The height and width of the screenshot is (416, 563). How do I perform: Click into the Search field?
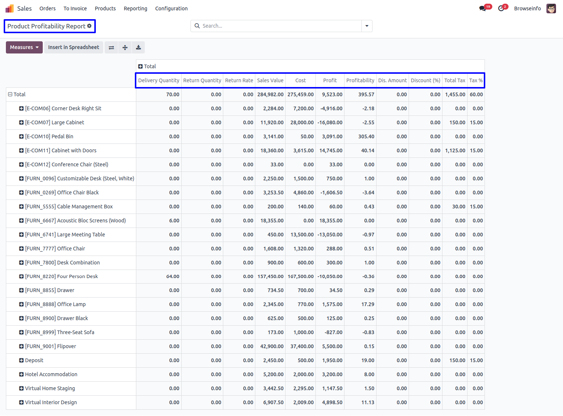coord(280,26)
